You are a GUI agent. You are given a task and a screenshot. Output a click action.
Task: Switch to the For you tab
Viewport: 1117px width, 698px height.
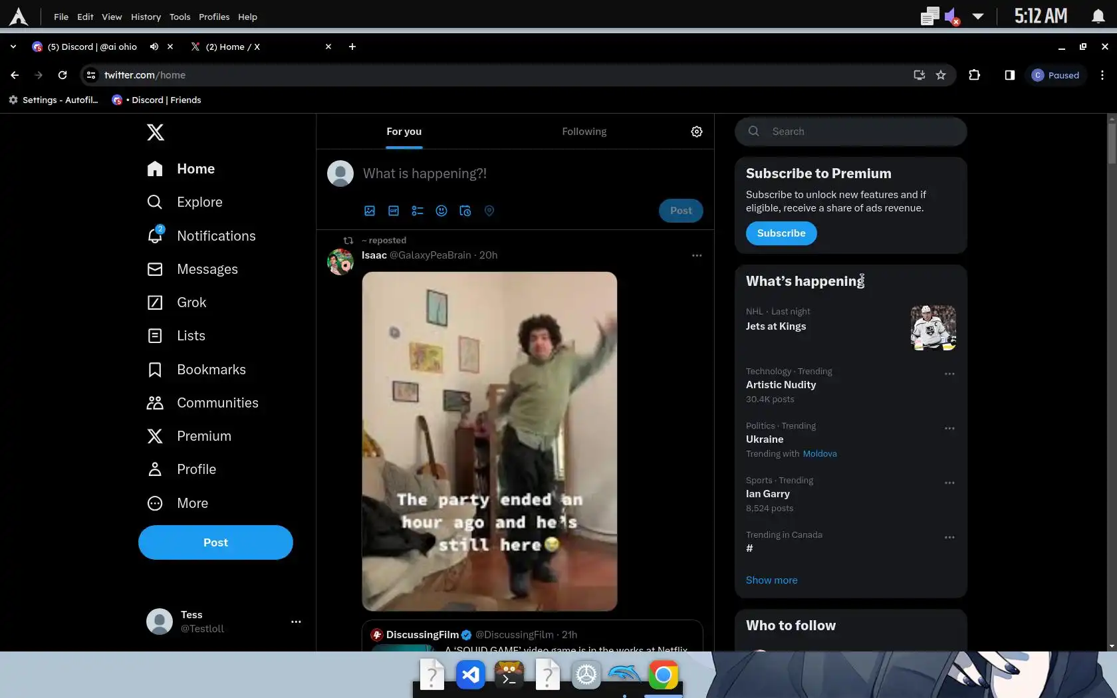[x=404, y=132]
